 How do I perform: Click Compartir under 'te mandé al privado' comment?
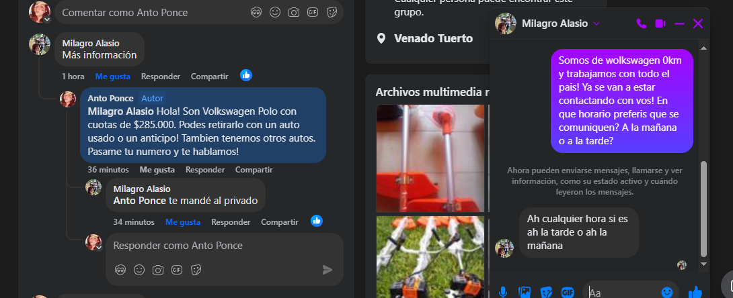pyautogui.click(x=279, y=222)
